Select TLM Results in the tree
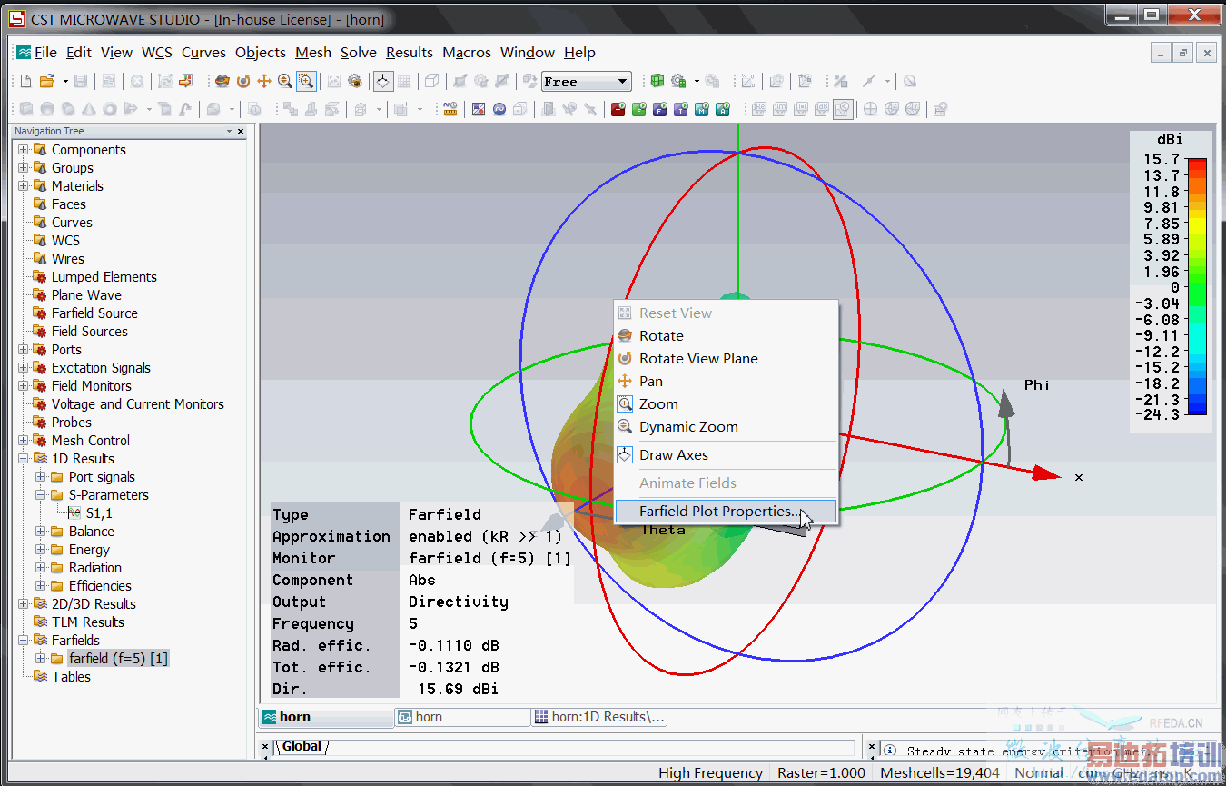The width and height of the screenshot is (1226, 786). tap(87, 622)
